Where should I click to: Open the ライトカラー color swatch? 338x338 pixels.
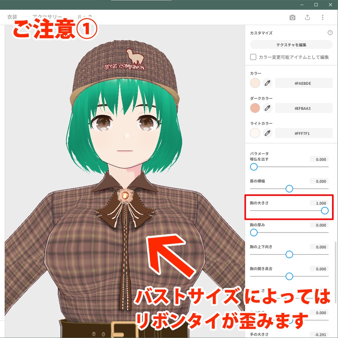254,133
